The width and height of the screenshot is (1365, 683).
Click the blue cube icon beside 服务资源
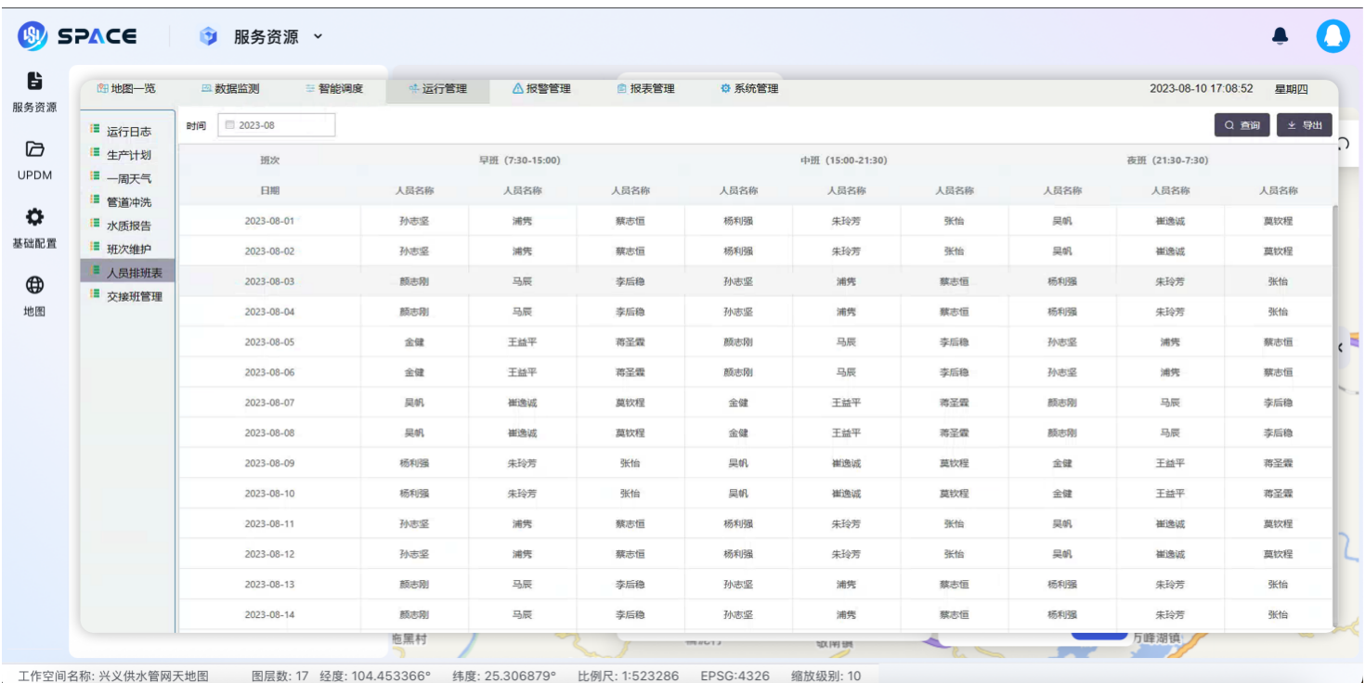tap(209, 36)
